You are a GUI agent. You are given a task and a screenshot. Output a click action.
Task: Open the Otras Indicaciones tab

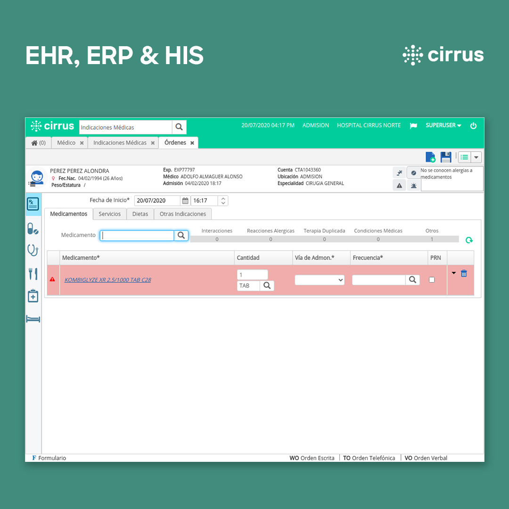tap(183, 214)
